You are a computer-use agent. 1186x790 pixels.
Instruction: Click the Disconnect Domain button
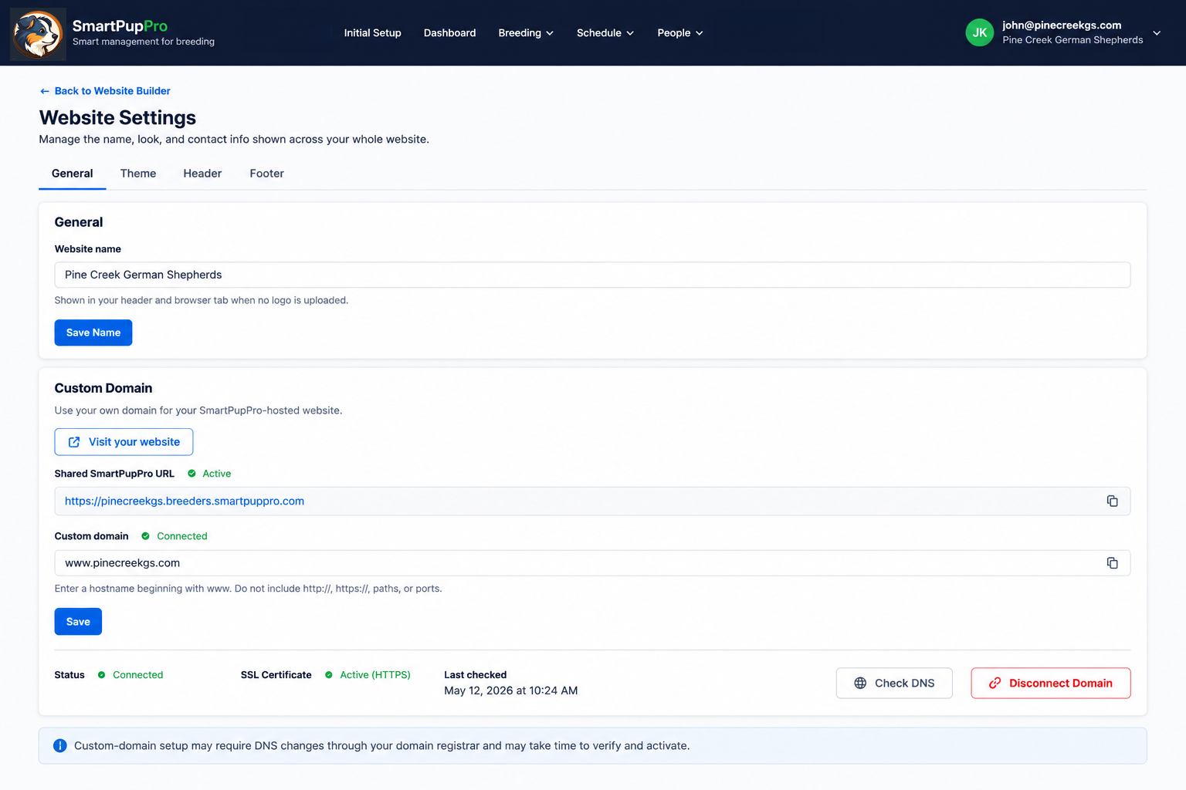click(1051, 684)
